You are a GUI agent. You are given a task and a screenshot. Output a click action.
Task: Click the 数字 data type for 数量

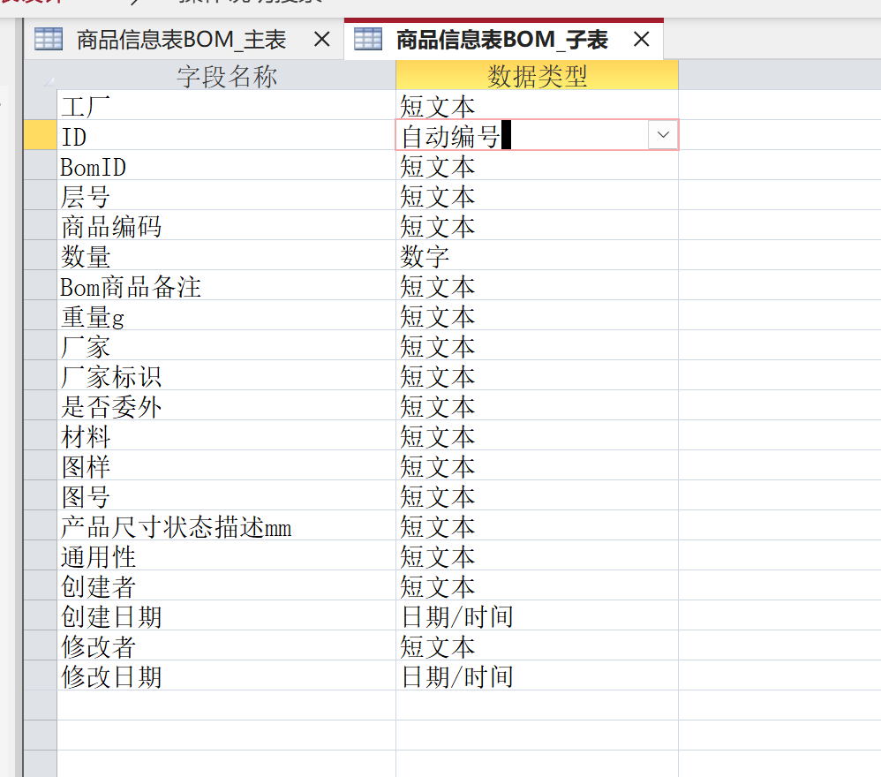point(537,256)
